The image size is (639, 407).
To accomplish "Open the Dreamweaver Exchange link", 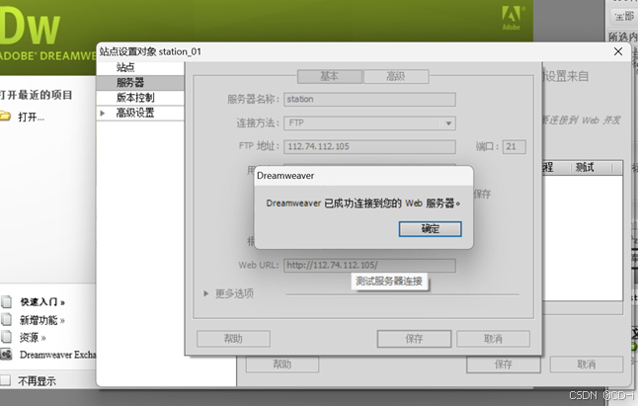I will (58, 355).
